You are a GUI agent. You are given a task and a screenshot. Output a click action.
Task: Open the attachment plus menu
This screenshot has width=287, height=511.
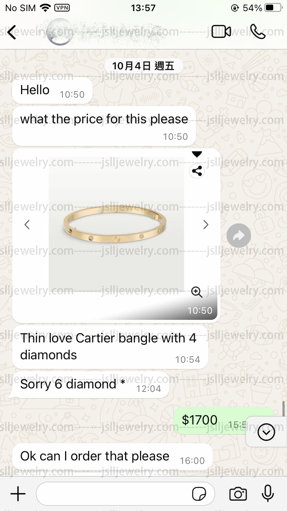[18, 494]
